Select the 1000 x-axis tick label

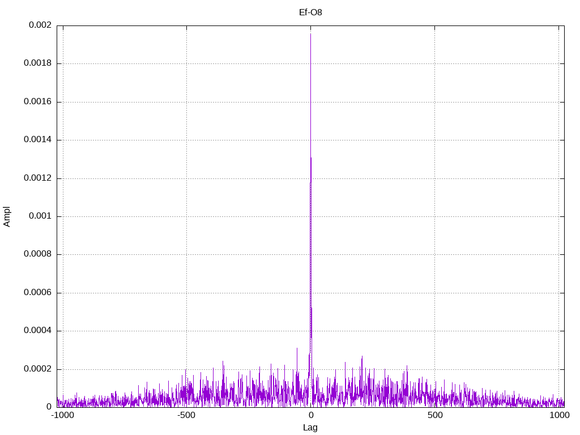pos(559,416)
